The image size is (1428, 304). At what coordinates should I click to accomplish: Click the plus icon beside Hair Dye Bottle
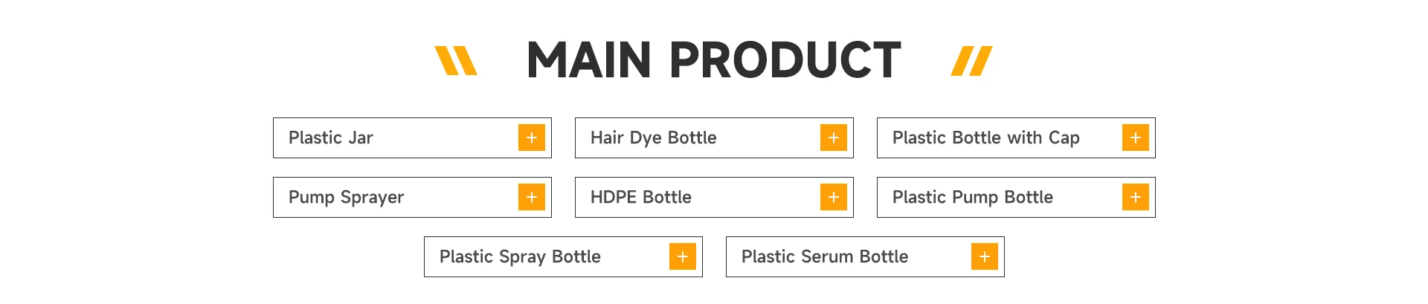pos(833,138)
